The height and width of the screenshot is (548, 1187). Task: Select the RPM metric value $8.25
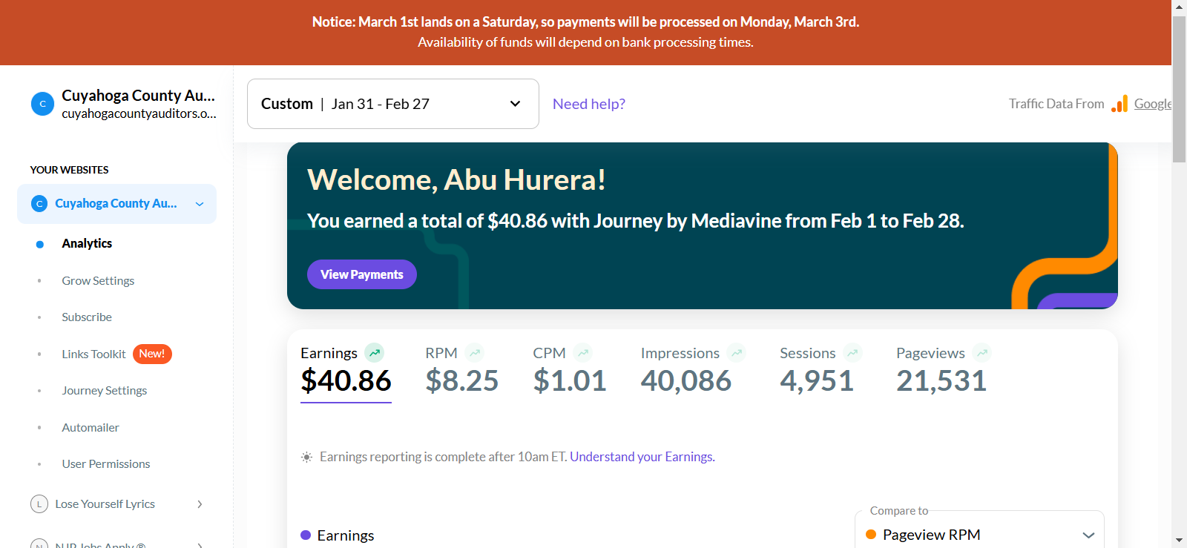pyautogui.click(x=462, y=380)
